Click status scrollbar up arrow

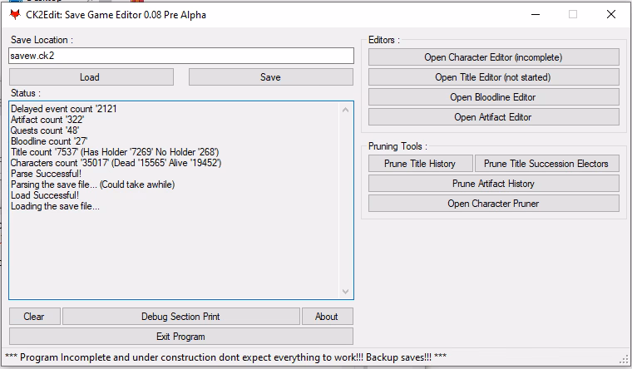click(x=345, y=110)
